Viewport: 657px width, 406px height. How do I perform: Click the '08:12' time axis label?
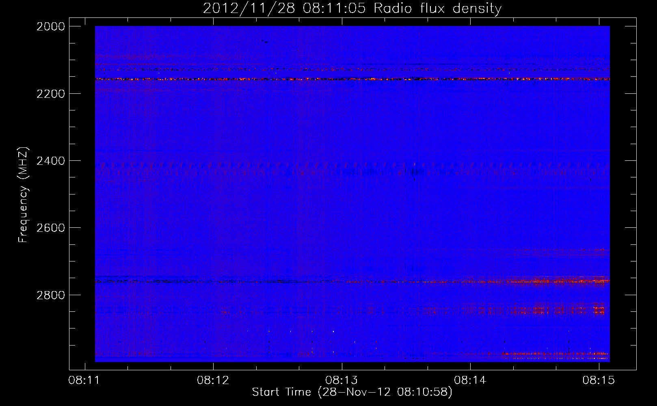pos(213,380)
